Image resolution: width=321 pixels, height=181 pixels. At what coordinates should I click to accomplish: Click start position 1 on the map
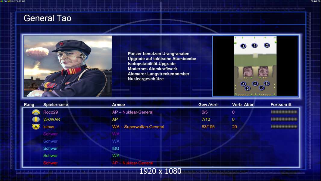point(243,46)
